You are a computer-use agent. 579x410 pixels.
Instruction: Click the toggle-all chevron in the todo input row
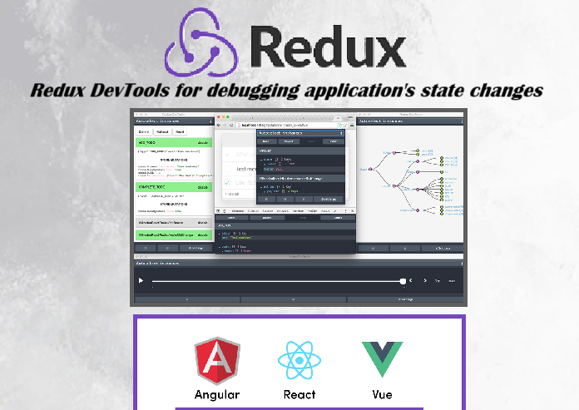[227, 154]
